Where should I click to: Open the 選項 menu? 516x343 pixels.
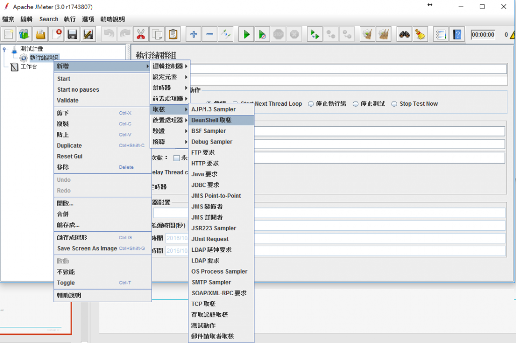(88, 19)
